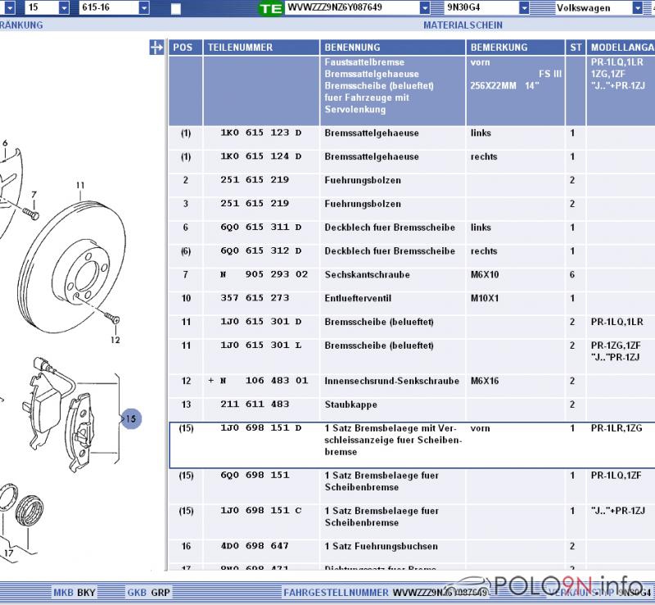Click the crosshair arrow icon beside POS header

(156, 47)
